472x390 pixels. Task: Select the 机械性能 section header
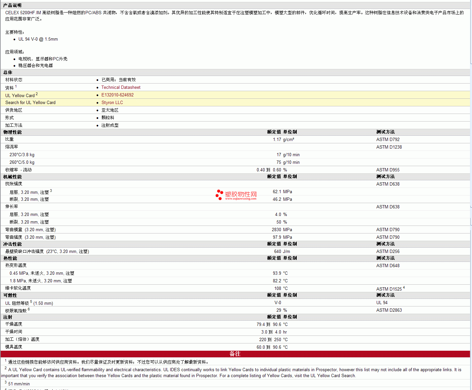(12, 177)
